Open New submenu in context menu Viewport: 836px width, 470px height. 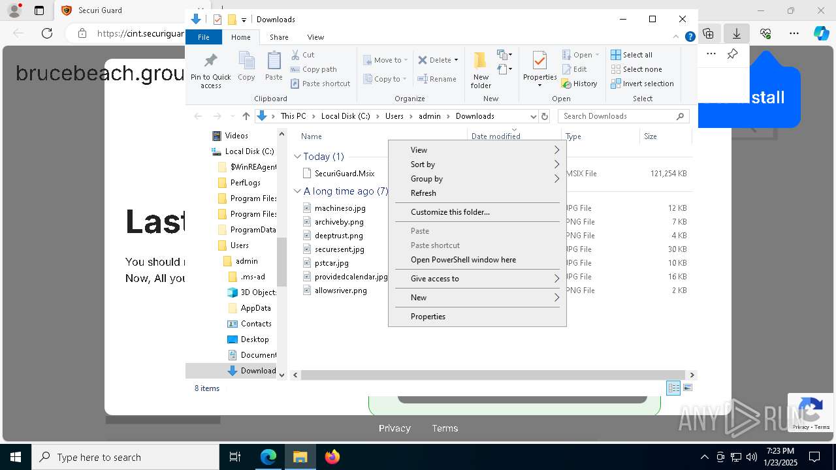point(477,298)
